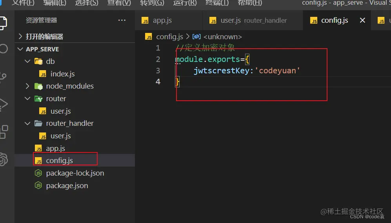Open the Explorer activity bar icon
This screenshot has width=391, height=223.
(3, 23)
